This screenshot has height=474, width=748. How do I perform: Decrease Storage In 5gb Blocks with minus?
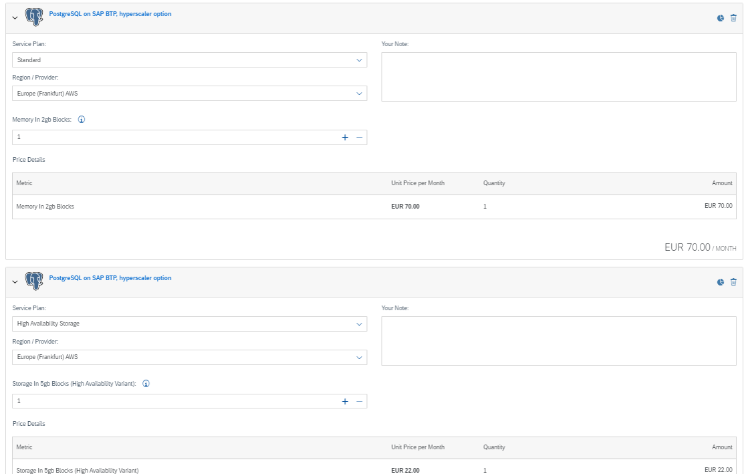click(359, 401)
